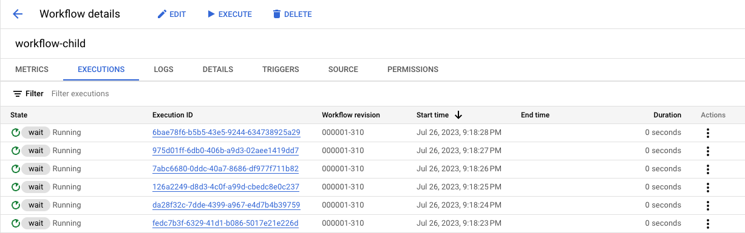Click revision 000001-310 in the 6bae78f6 row

343,133
